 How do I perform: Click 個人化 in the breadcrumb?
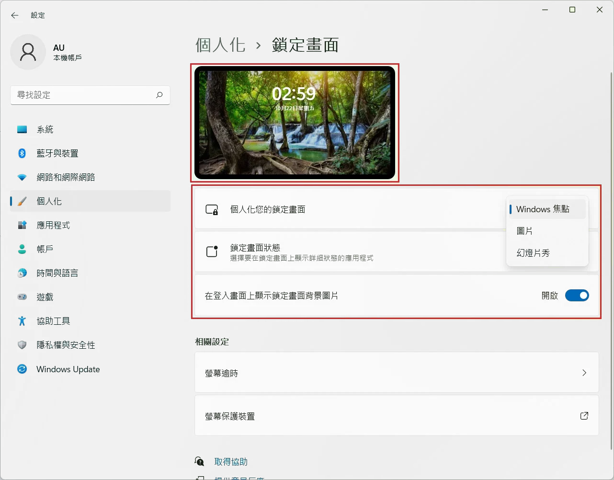(x=220, y=45)
